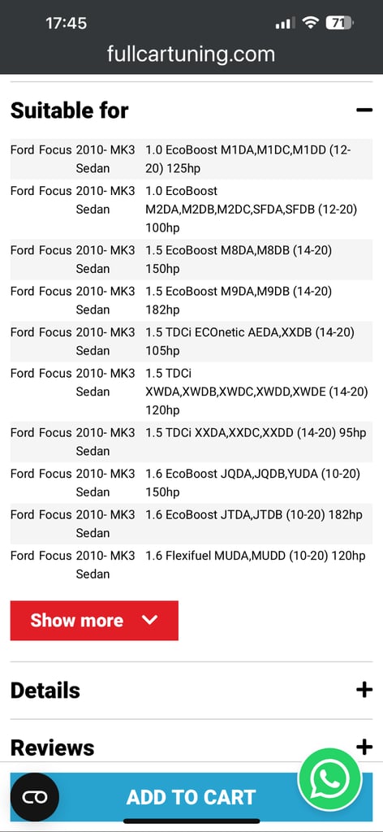Expand Details section plus icon

(364, 690)
